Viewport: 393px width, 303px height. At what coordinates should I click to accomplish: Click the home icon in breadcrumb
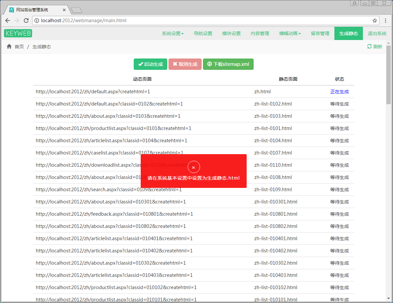click(x=9, y=47)
